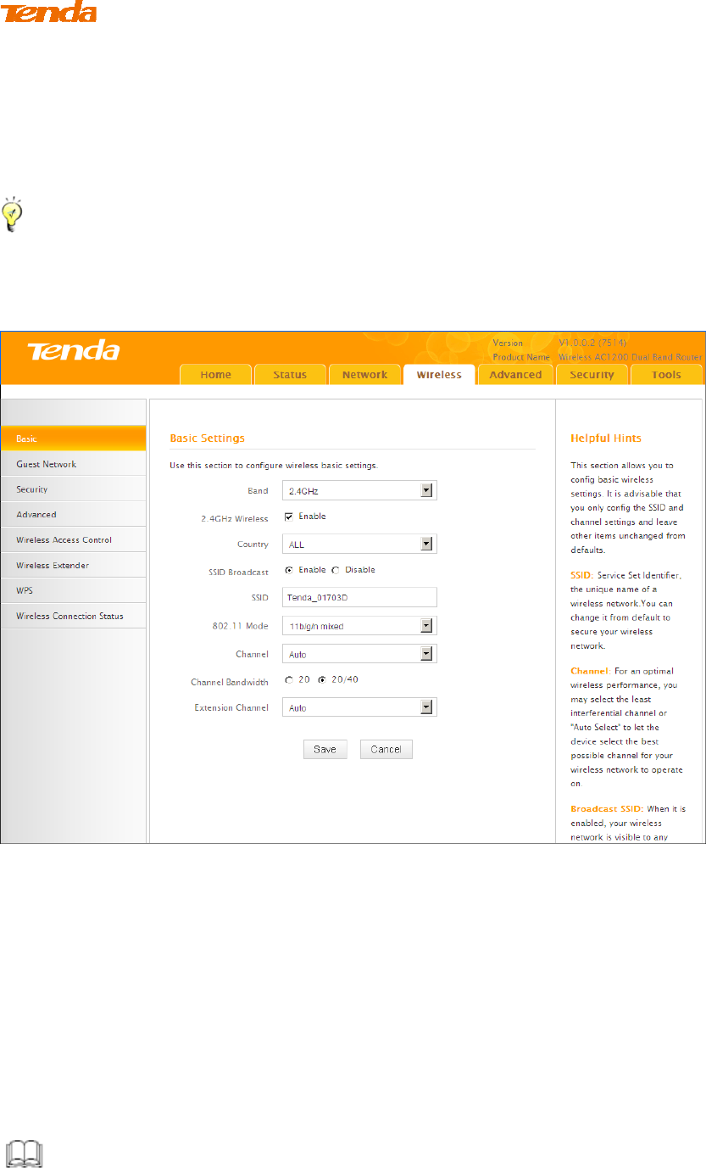Screen dimensions: 706x1173
Task: Select SSID Broadcast Disable radio button
Action: click(336, 570)
